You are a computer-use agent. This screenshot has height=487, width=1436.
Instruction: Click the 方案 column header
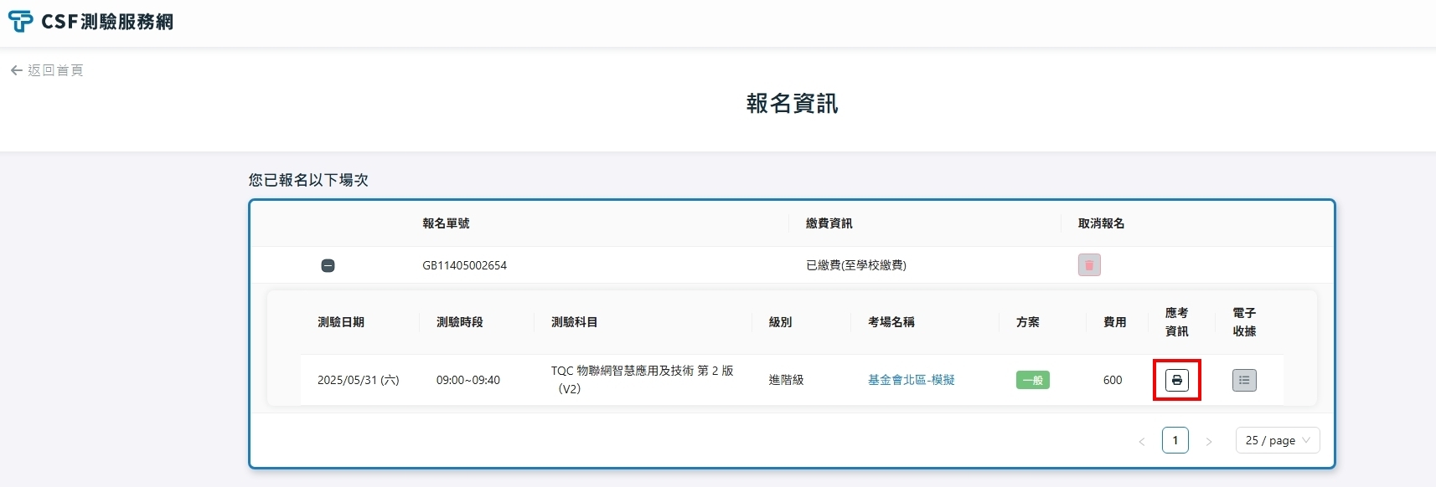[1028, 322]
